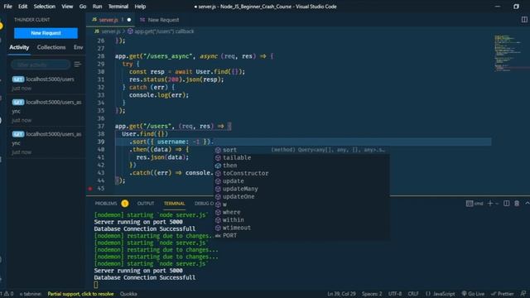Viewport: 530px width, 298px height.
Task: Click the unsaved dot on server.js tab
Action: (x=129, y=20)
